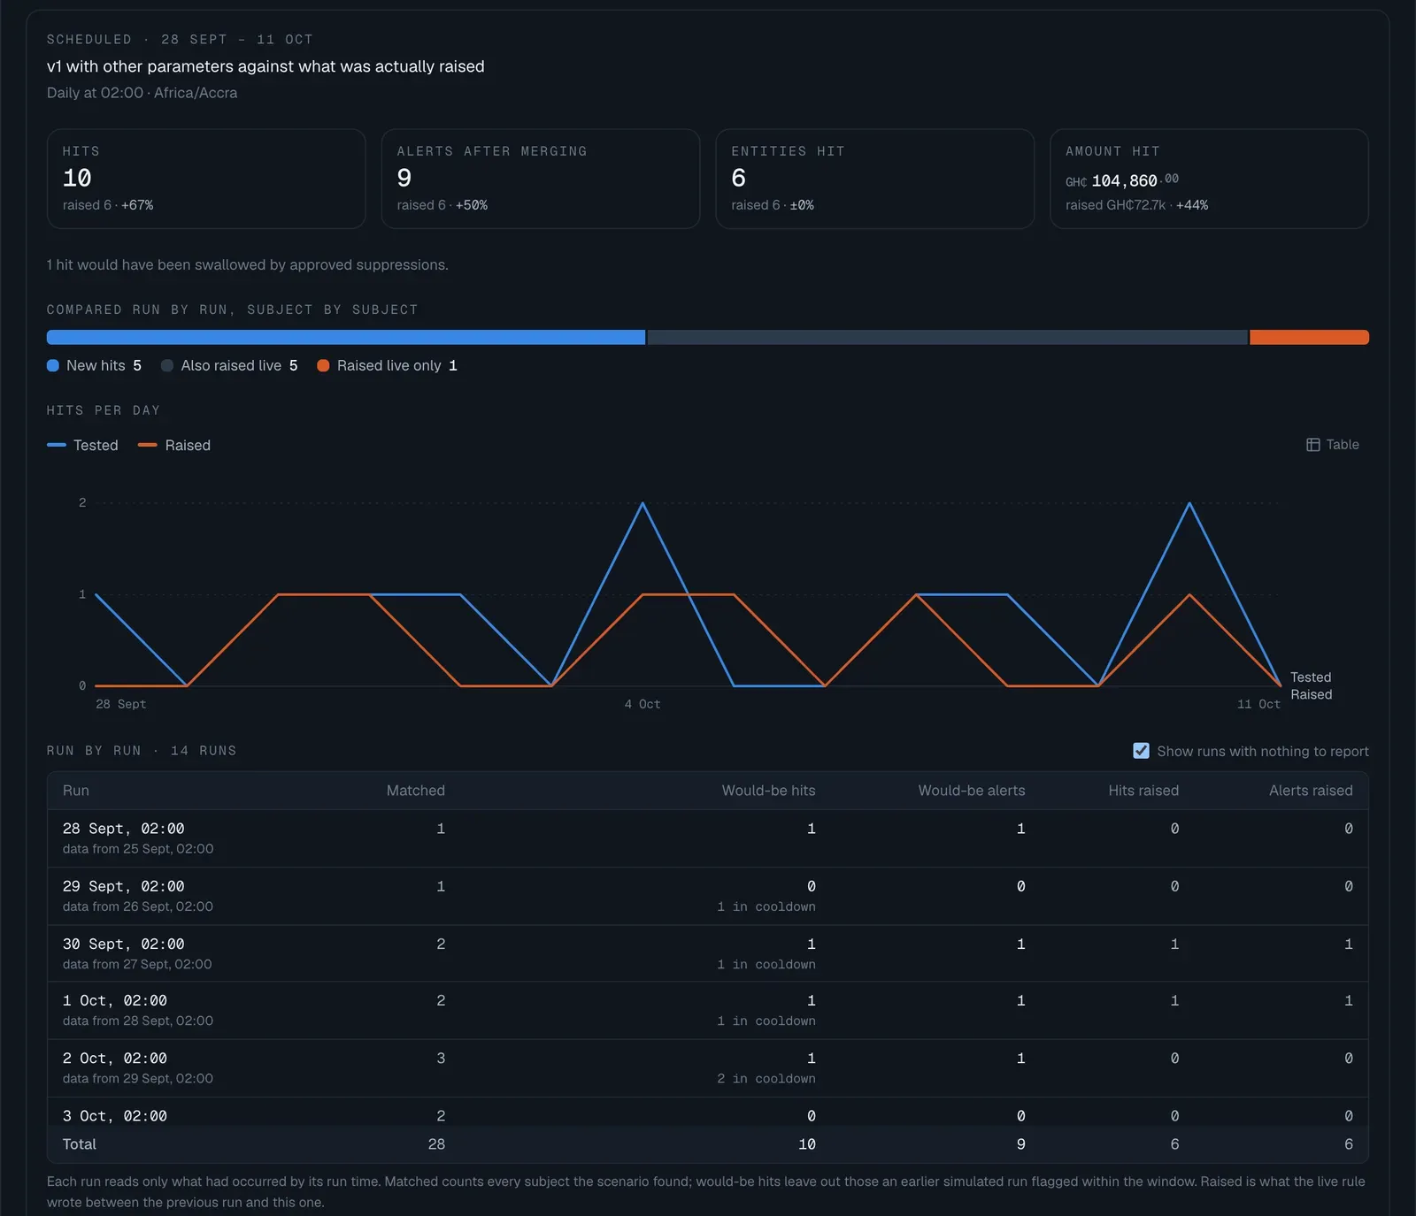Click the blue New hits bar segment

pos(346,337)
